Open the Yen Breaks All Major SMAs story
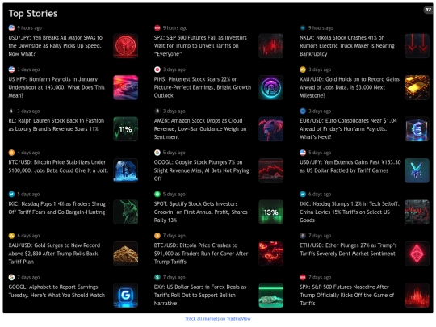This screenshot has height=327, width=436. point(56,45)
